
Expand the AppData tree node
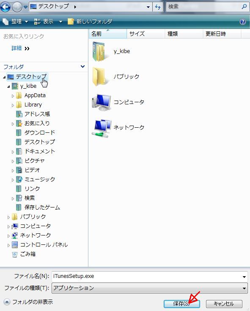click(x=13, y=96)
